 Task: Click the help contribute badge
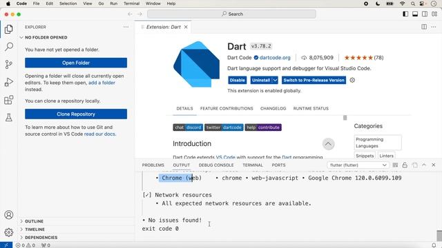[x=263, y=127]
